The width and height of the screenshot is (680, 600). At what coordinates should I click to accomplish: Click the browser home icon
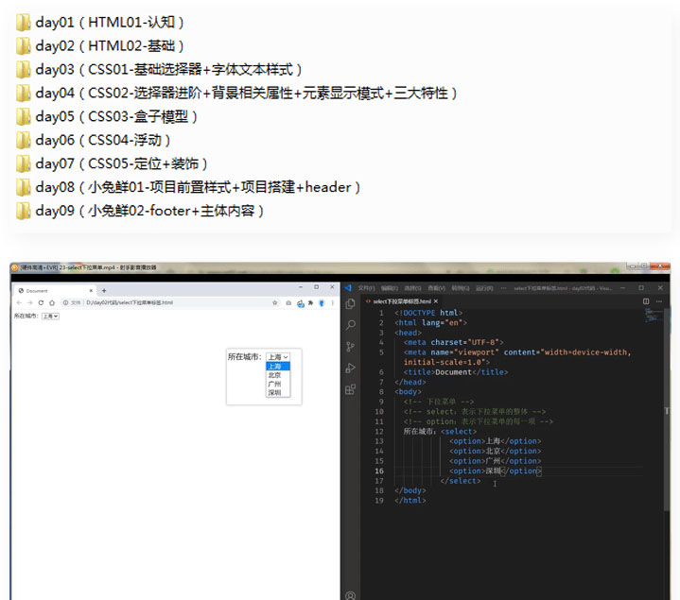click(x=52, y=302)
